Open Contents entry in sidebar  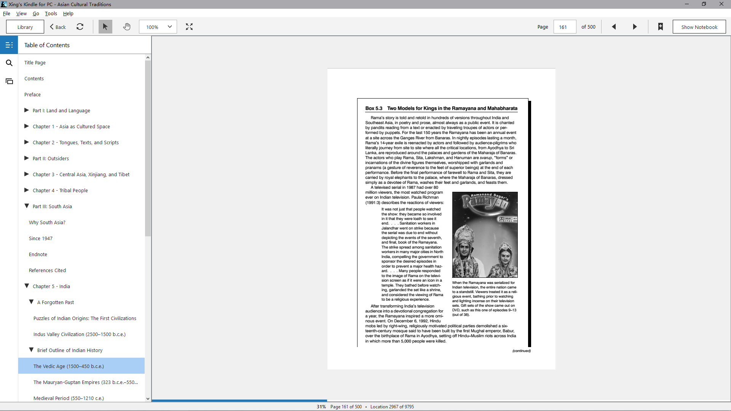click(34, 78)
